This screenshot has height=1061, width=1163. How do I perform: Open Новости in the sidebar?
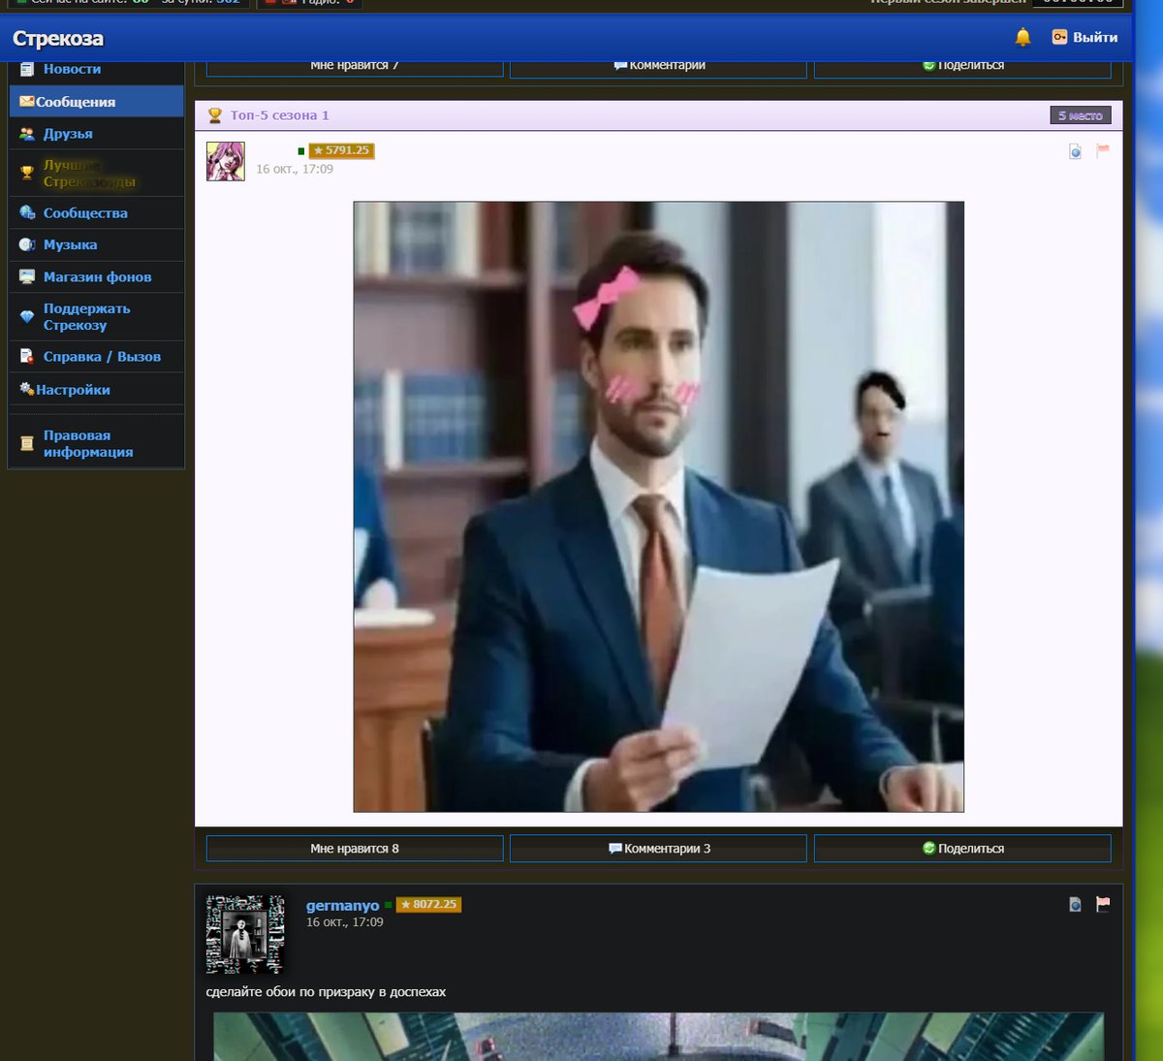(x=96, y=70)
